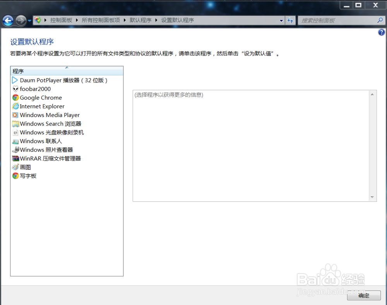Go back with the blue arrow button
Screen dimensions: 387x305
coord(8,21)
